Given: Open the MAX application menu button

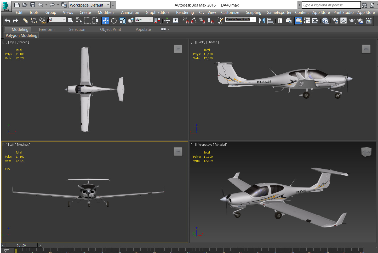Looking at the screenshot, I should pos(6,6).
